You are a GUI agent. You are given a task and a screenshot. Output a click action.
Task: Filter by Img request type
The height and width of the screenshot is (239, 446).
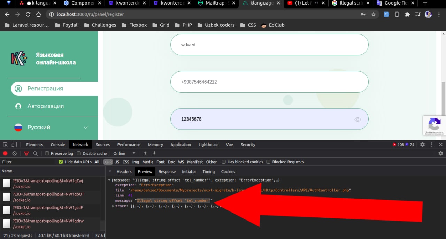pyautogui.click(x=136, y=162)
